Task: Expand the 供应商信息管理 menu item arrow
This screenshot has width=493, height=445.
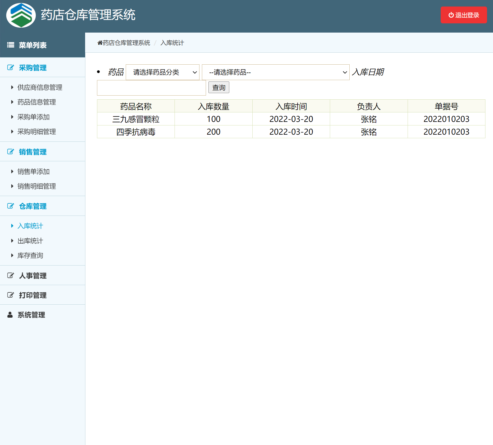Action: 12,87
